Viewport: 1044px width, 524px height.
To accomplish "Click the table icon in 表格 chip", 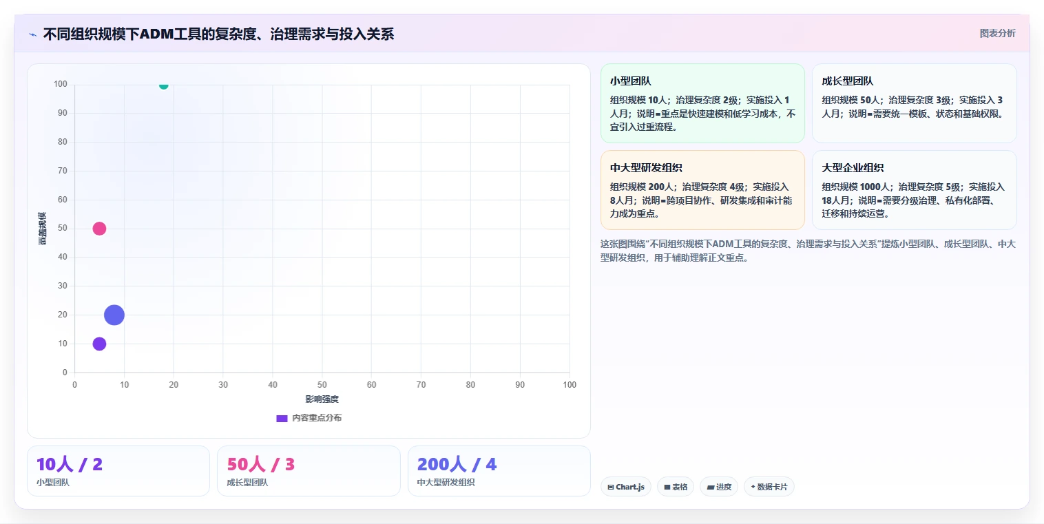I will 667,487.
